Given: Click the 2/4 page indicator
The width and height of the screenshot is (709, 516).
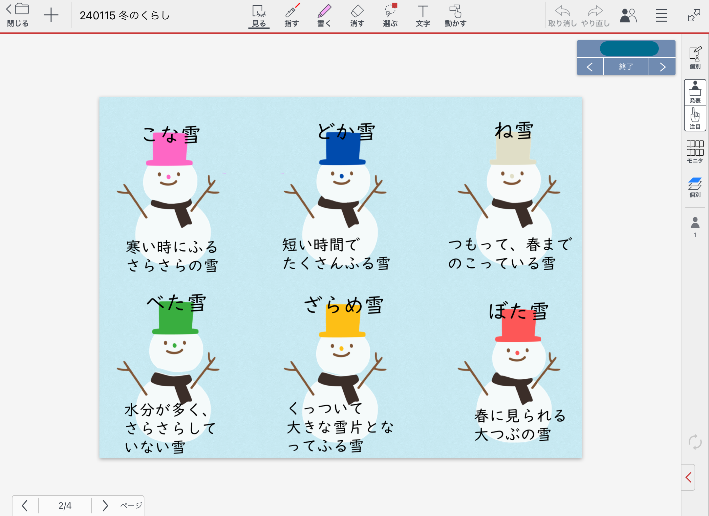Looking at the screenshot, I should pyautogui.click(x=65, y=506).
